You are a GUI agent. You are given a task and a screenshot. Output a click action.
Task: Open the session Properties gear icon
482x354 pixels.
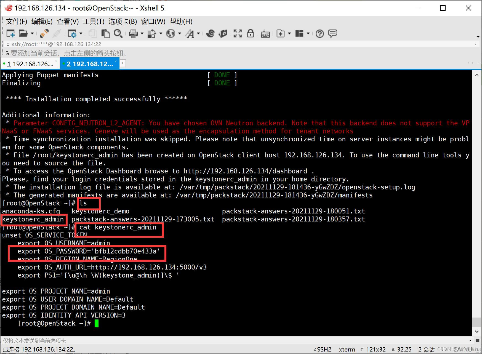pos(72,34)
